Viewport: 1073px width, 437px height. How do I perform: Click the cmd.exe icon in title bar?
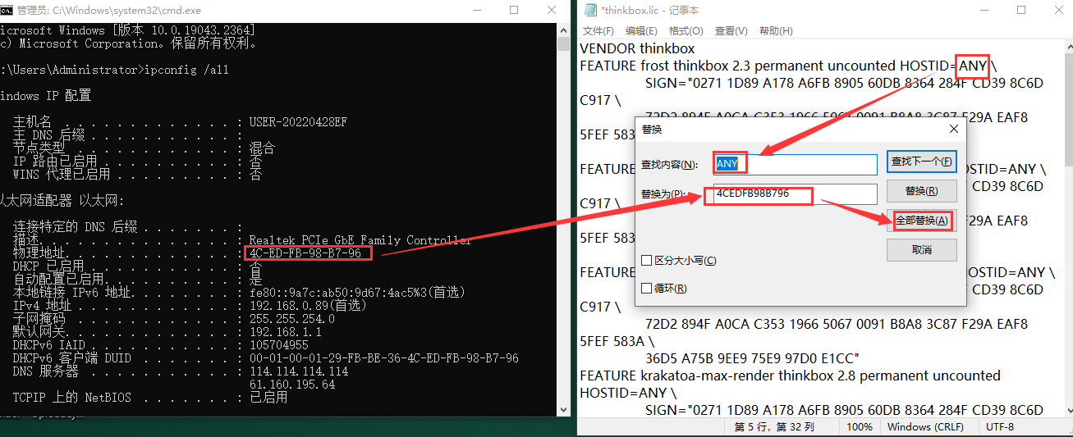pyautogui.click(x=6, y=10)
